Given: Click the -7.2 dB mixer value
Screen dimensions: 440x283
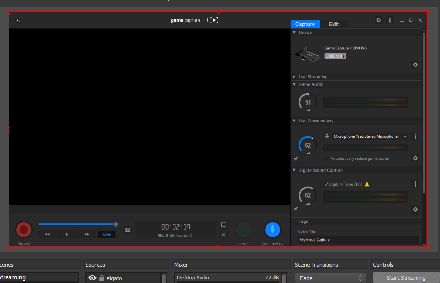Looking at the screenshot, I should click(271, 278).
